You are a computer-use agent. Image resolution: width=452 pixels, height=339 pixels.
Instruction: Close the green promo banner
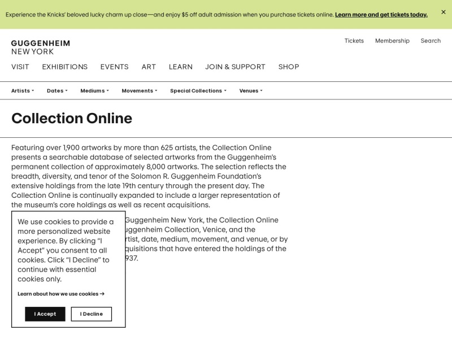tap(444, 12)
